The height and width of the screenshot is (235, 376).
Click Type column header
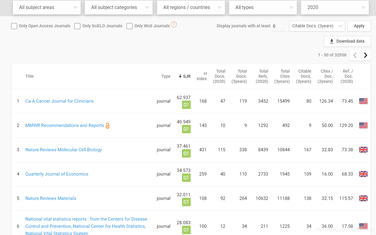[166, 76]
